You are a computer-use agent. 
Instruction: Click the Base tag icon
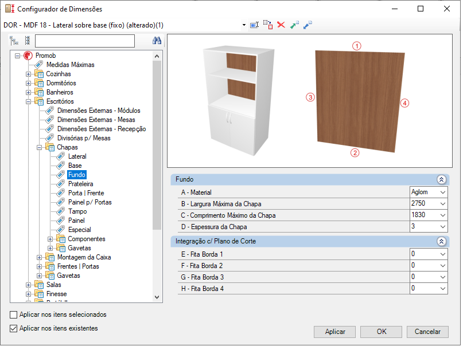pyautogui.click(x=61, y=166)
